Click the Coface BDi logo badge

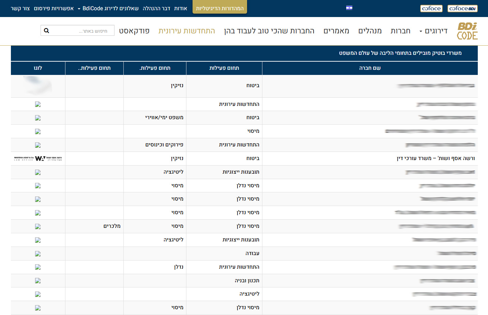coord(462,9)
